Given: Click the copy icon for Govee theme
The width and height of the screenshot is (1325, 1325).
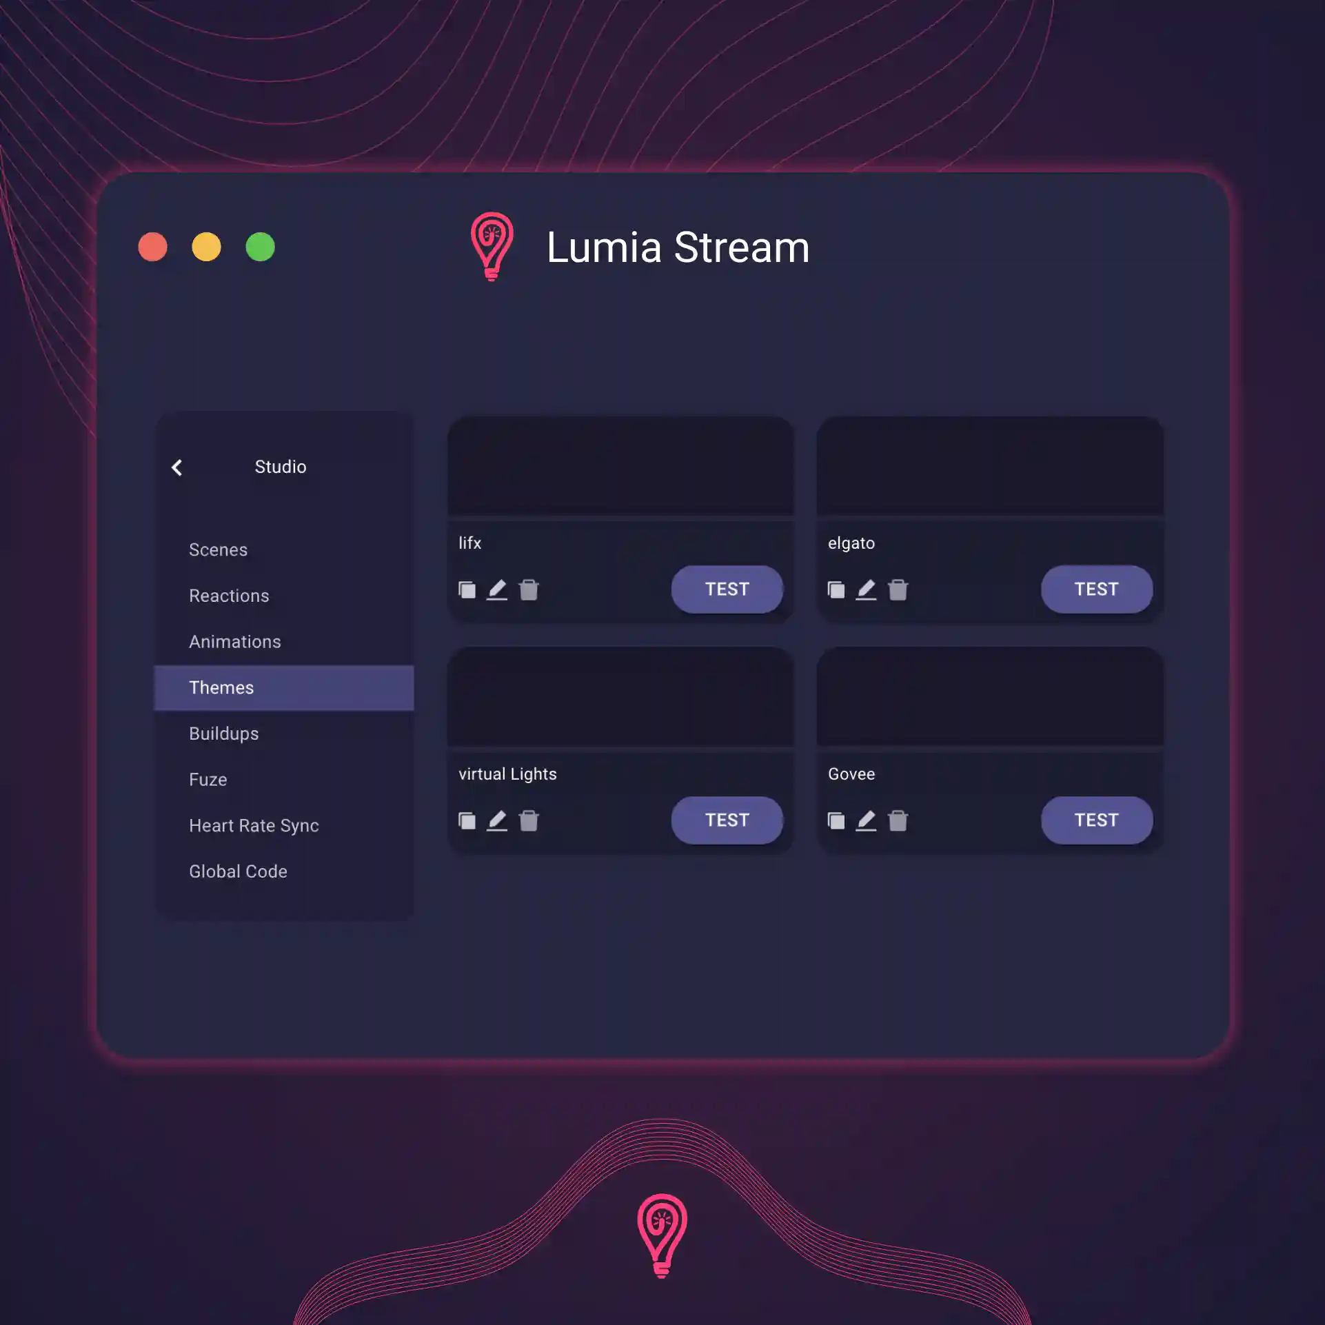Looking at the screenshot, I should pos(836,820).
